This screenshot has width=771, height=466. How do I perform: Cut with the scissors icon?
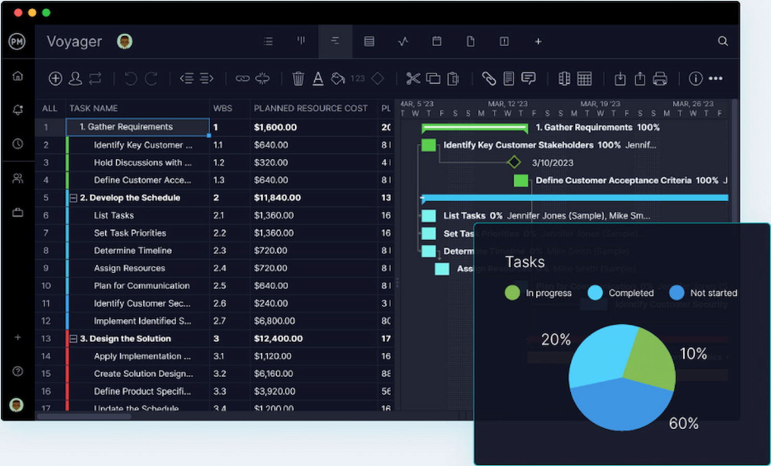point(413,79)
